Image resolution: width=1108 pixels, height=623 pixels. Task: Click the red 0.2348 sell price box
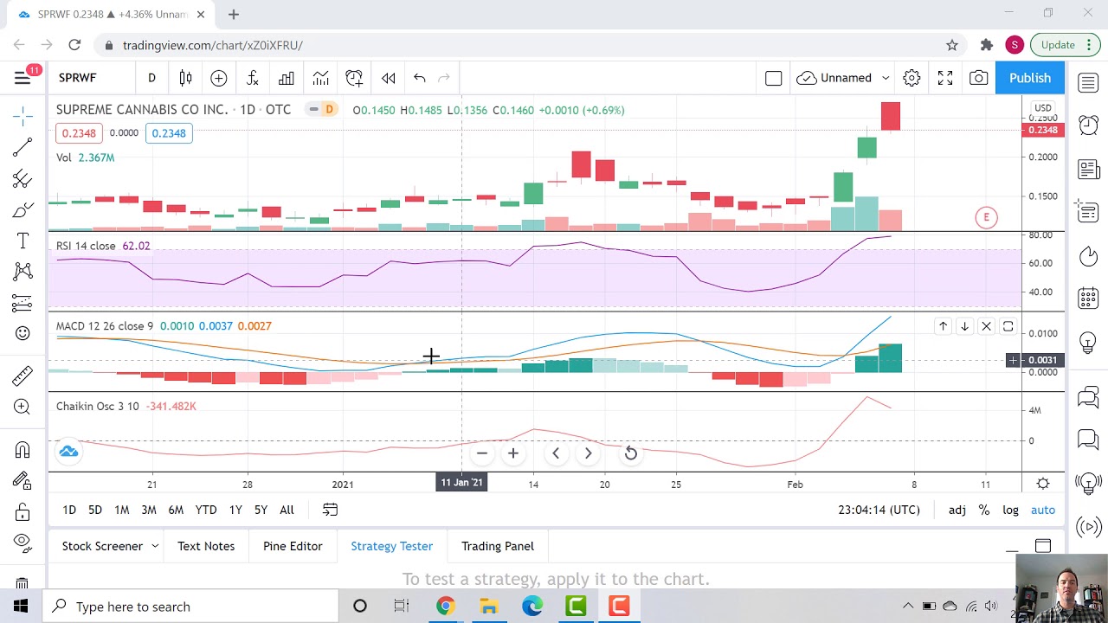coord(79,133)
